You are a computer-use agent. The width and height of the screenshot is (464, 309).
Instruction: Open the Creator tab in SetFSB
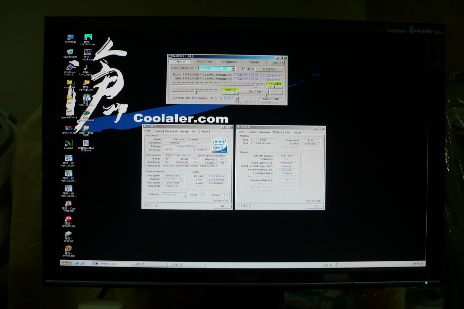click(x=254, y=62)
